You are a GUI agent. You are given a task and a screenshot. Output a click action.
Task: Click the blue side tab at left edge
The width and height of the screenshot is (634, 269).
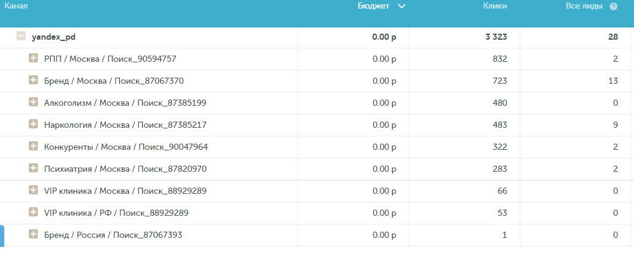click(2, 236)
